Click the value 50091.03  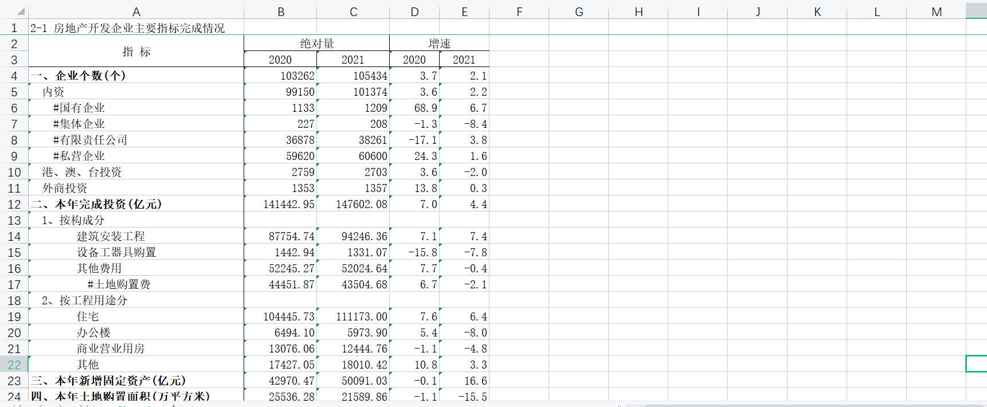pyautogui.click(x=365, y=381)
